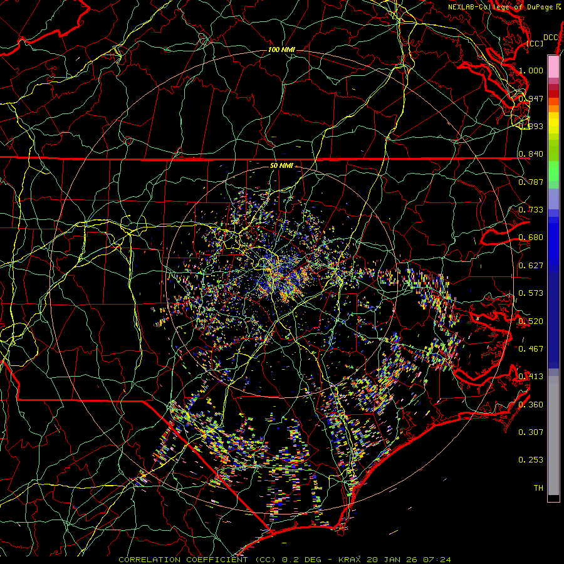The image size is (564, 564).
Task: Pick the pink segment of the color bar
Action: tap(553, 66)
